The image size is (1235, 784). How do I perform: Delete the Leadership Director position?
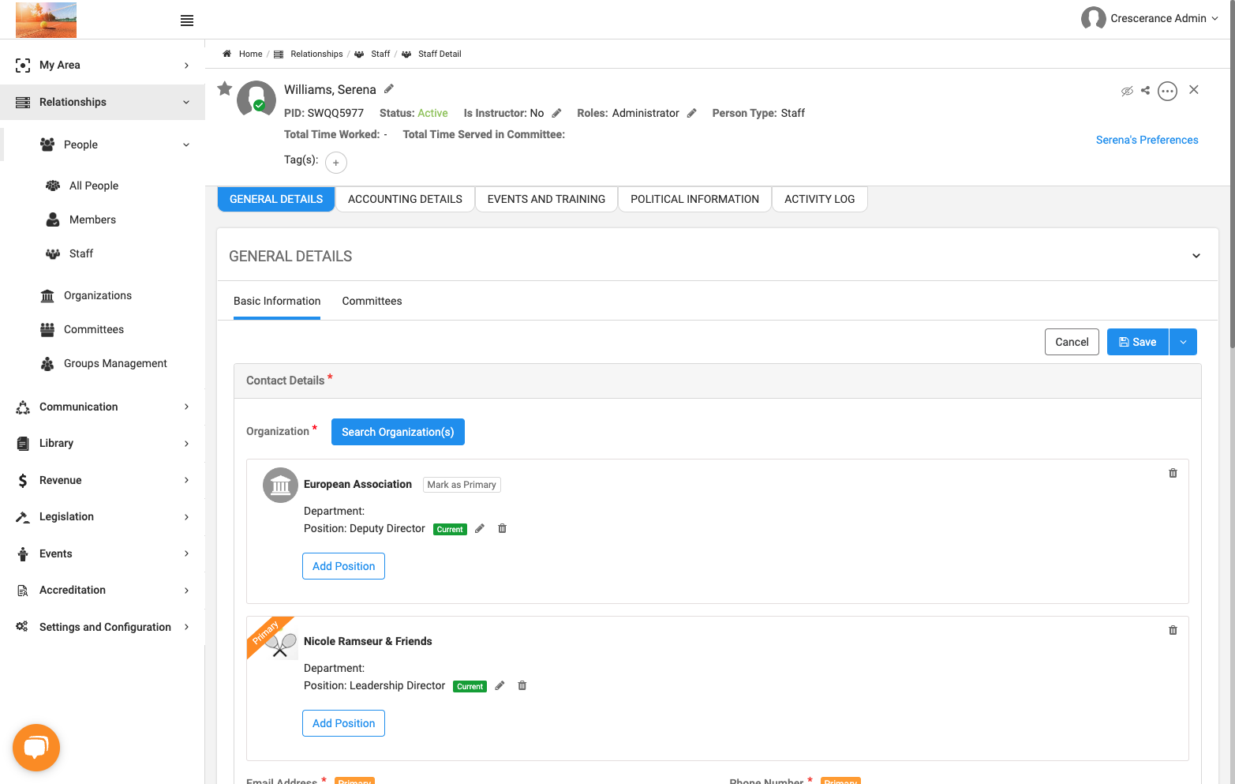click(x=522, y=685)
